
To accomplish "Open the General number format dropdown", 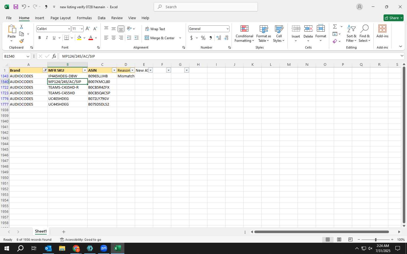I will tap(227, 29).
